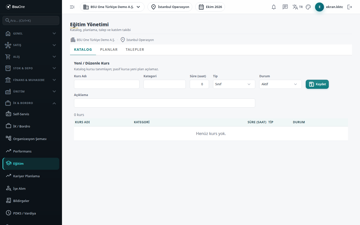Image resolution: width=360 pixels, height=225 pixels.
Task: Open Organizasyon Şeması sidebar item
Action: [x=31, y=139]
